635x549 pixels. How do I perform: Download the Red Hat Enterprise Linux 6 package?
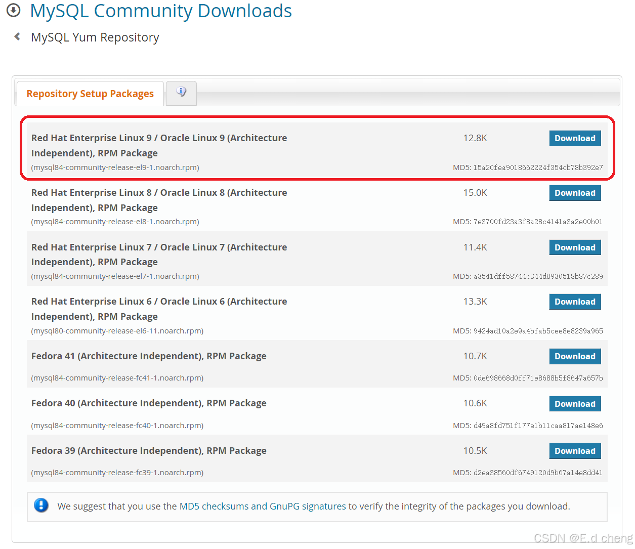pos(575,302)
